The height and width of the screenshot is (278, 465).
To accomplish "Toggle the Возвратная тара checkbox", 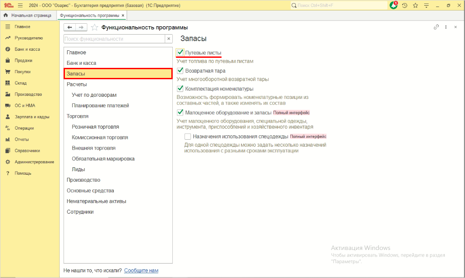I will point(180,70).
